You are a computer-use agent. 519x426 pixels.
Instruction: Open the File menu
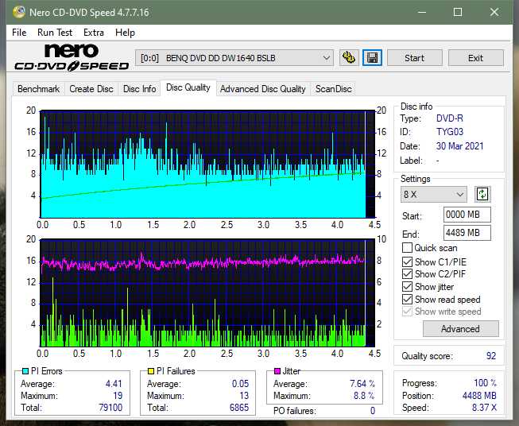[19, 33]
